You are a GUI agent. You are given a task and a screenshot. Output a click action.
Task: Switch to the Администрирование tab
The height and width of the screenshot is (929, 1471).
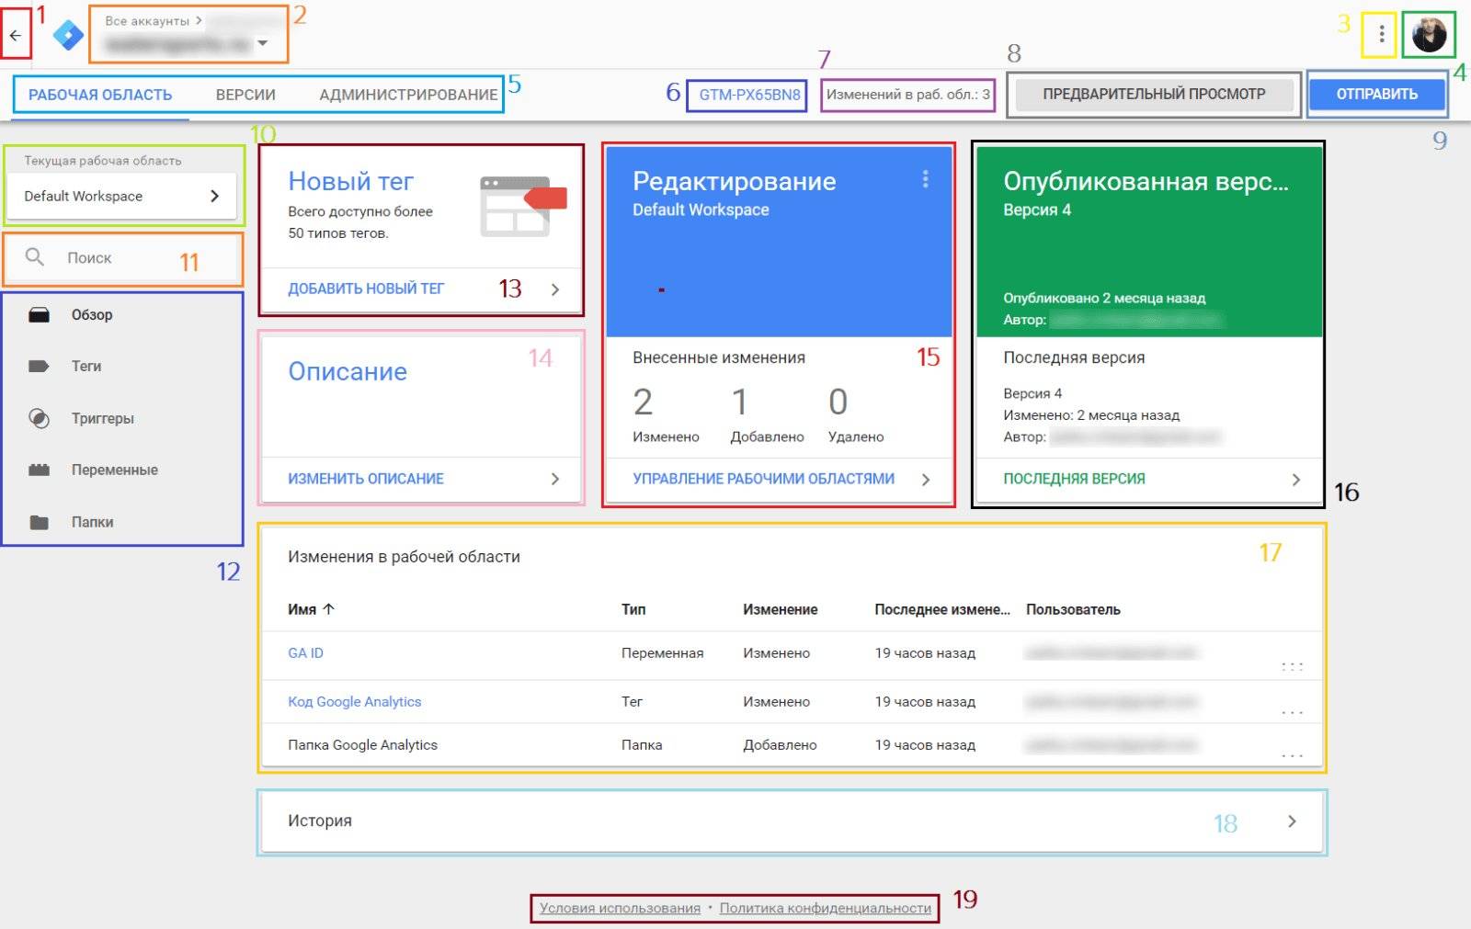click(408, 95)
